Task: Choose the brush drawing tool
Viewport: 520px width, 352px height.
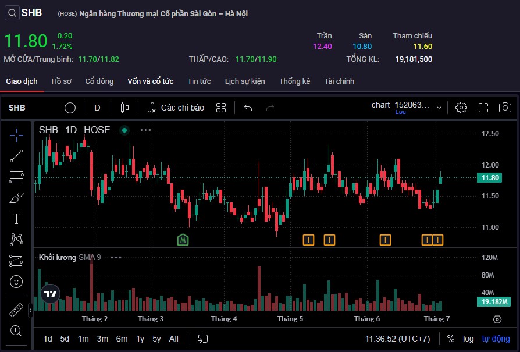Action: 16,198
